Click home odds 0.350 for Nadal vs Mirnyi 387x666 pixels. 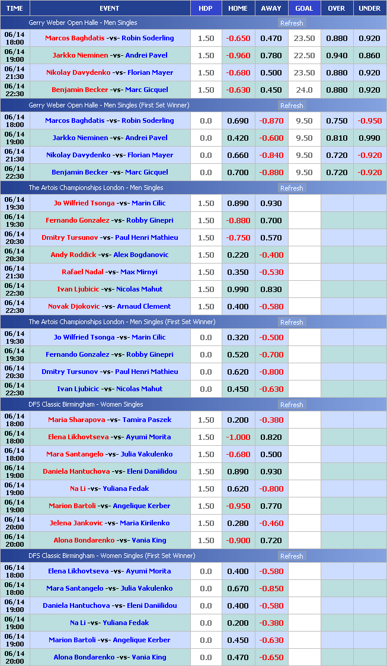238,272
